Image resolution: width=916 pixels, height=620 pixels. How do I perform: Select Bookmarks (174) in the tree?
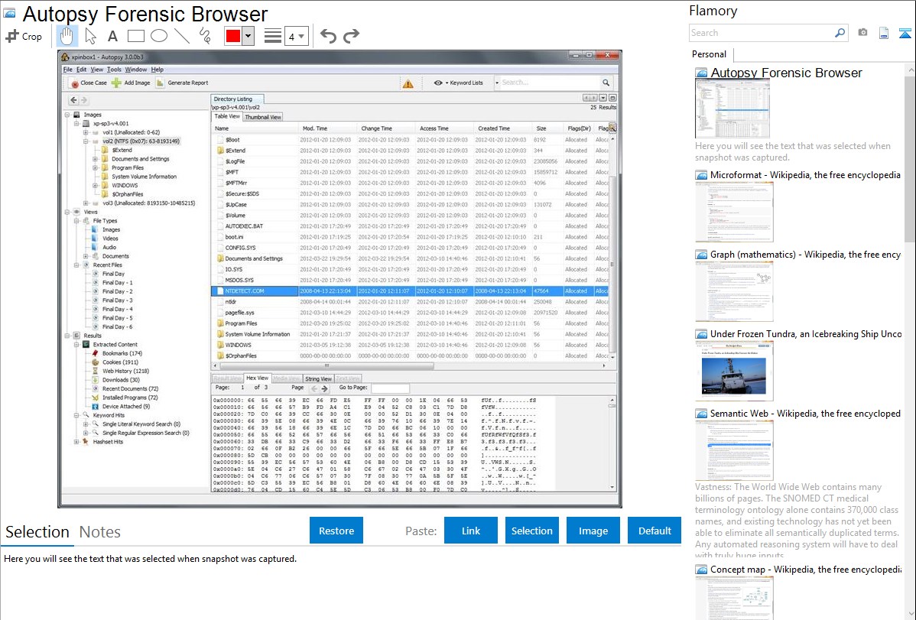122,353
